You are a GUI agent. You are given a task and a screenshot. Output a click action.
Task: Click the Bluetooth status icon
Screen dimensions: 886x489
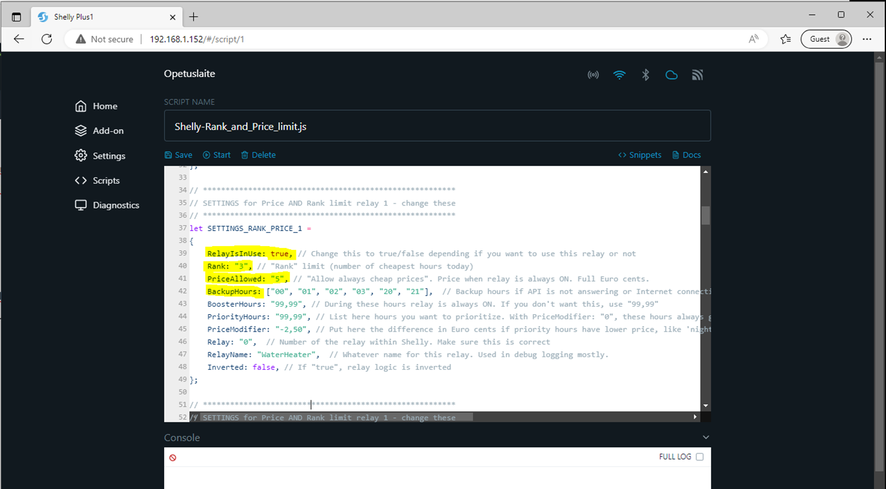[x=646, y=75]
